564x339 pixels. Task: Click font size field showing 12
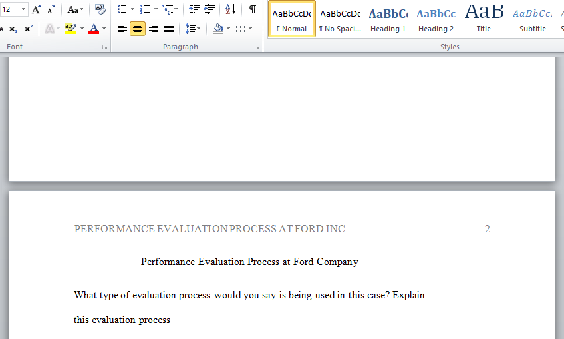[10, 9]
